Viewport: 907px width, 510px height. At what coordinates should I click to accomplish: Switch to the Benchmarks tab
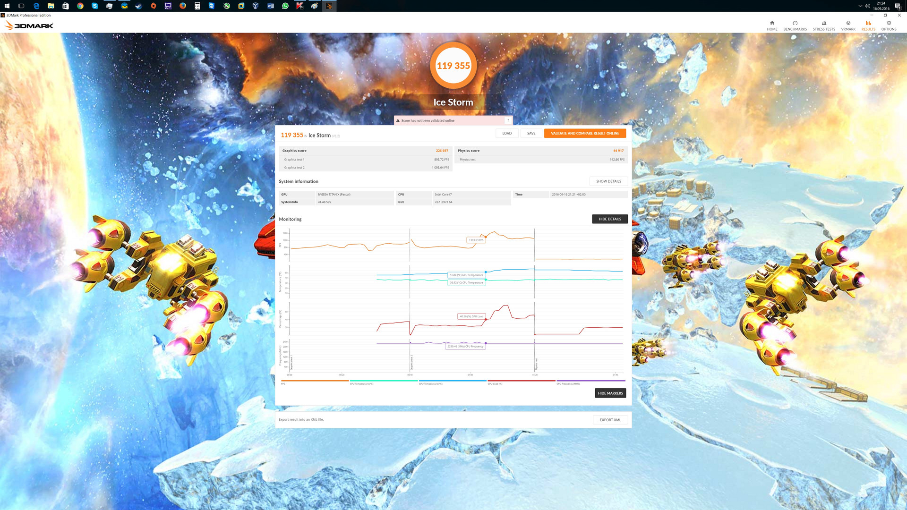click(795, 25)
